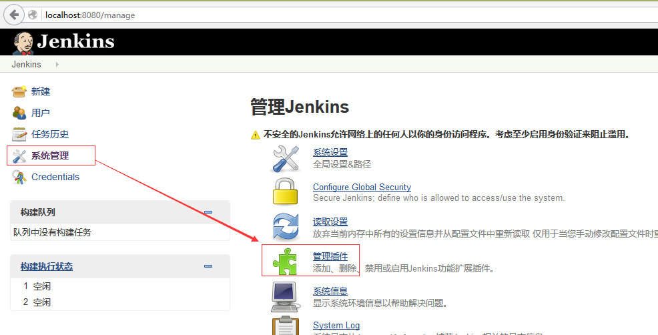Open the Configure Global Security link
This screenshot has height=335, width=658.
coord(362,188)
